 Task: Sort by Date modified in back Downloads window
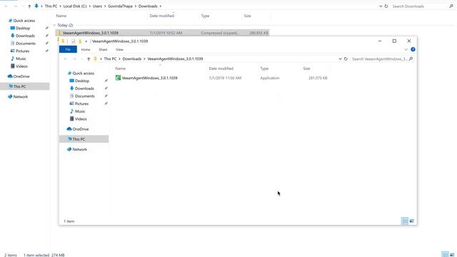(x=162, y=16)
